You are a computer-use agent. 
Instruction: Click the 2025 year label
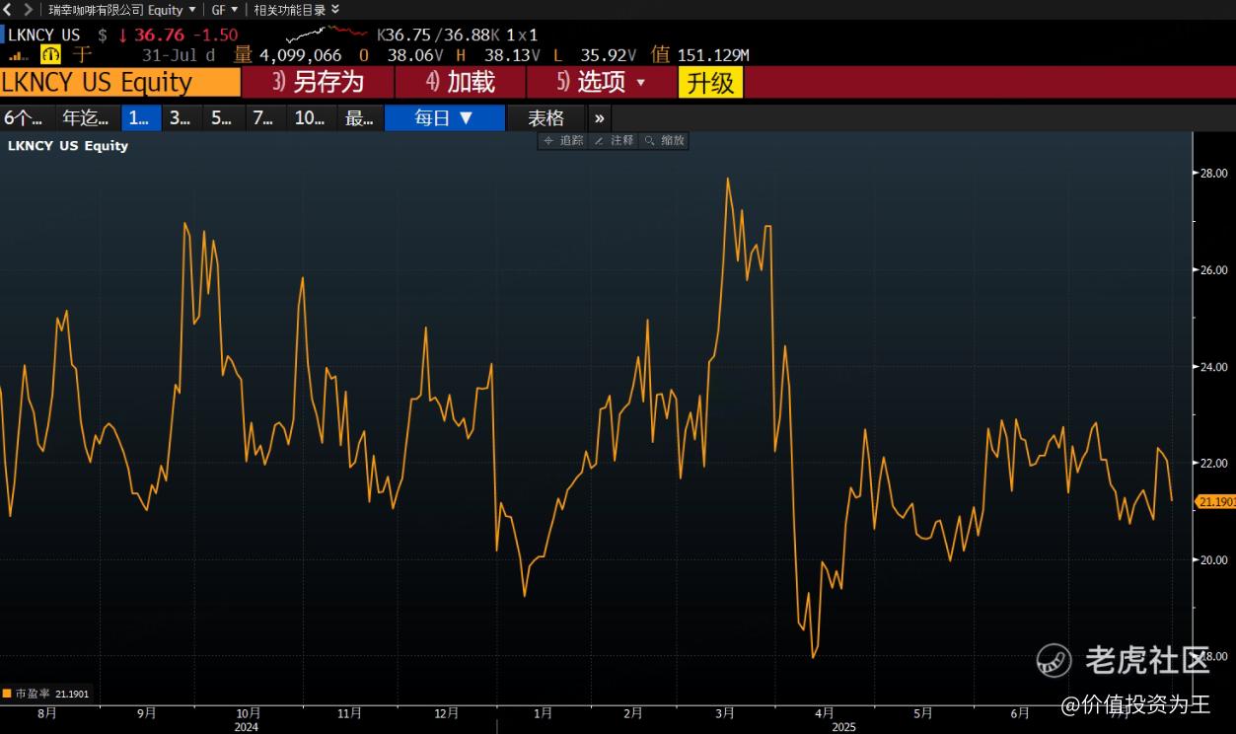(843, 727)
